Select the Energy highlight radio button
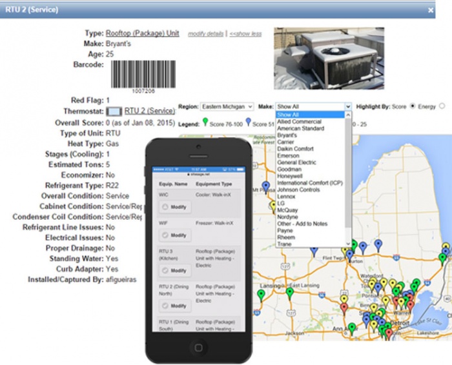 point(442,106)
